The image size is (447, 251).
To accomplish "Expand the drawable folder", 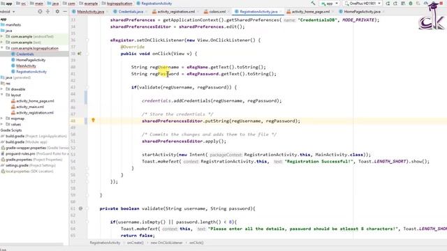I will point(2,89).
